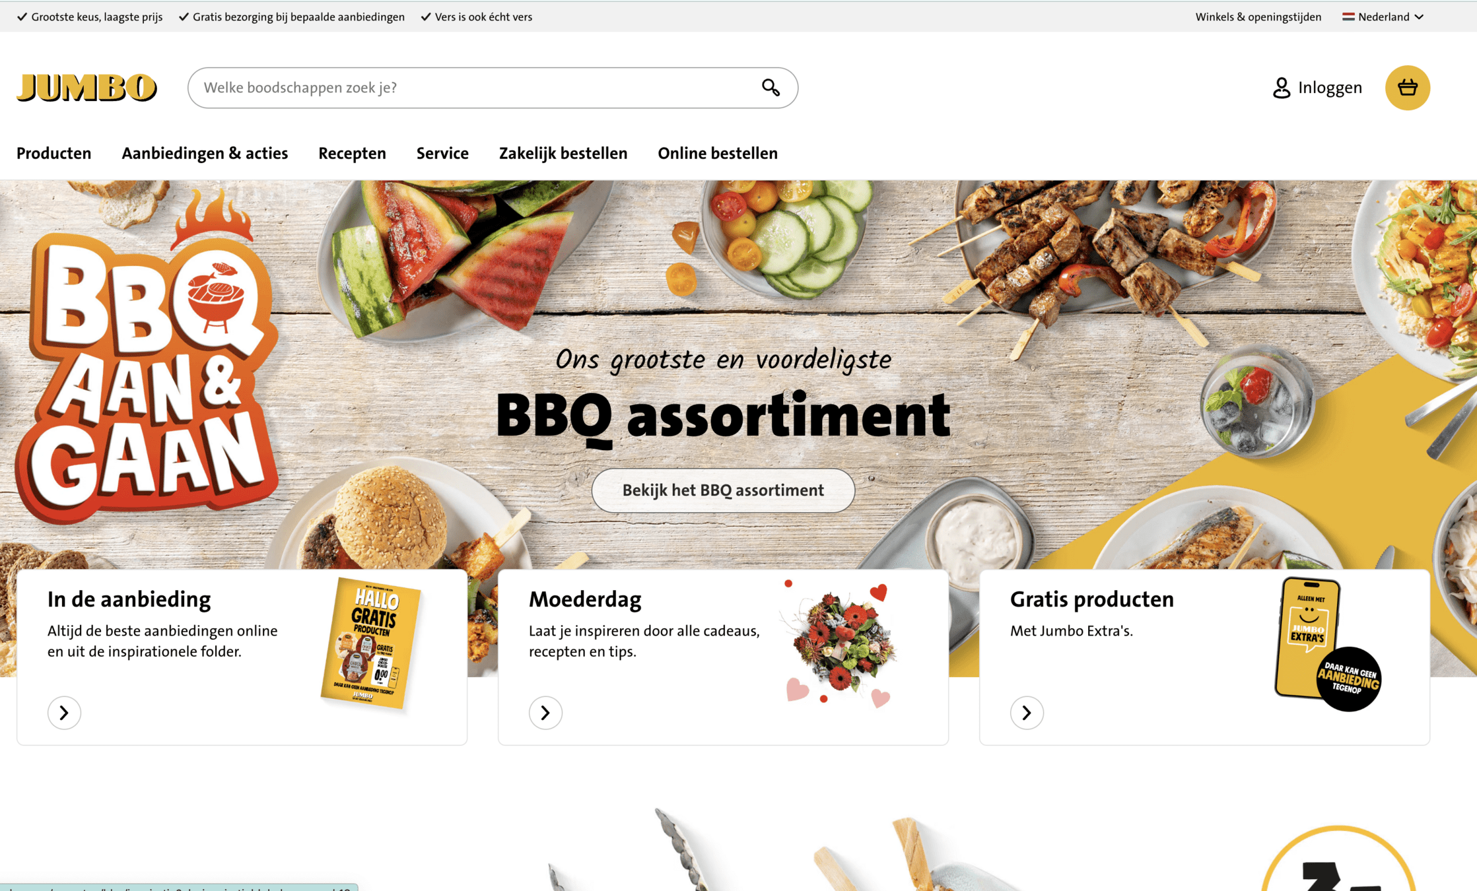Screen dimensions: 1477x891
Task: Click the Hallo Gratis folder thumbnail
Action: [x=370, y=644]
